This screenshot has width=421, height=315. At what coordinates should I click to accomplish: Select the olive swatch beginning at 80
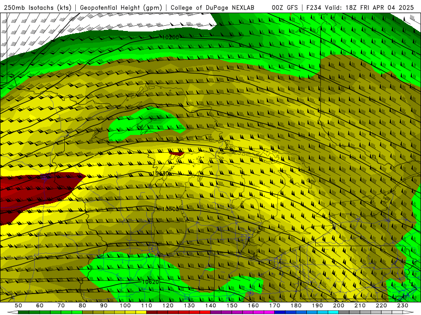pyautogui.click(x=87, y=312)
